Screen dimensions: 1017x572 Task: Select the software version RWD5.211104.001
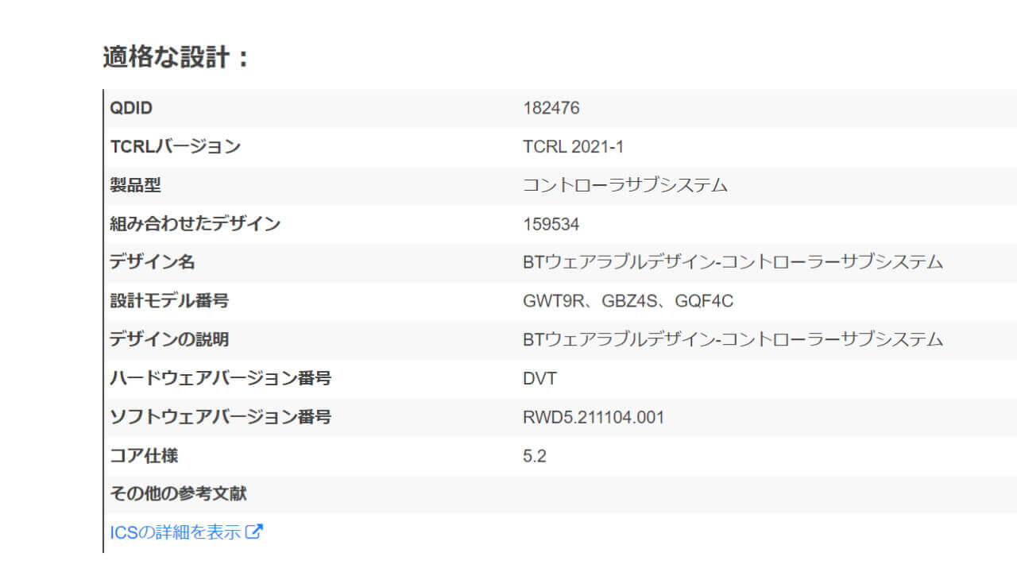pos(594,417)
